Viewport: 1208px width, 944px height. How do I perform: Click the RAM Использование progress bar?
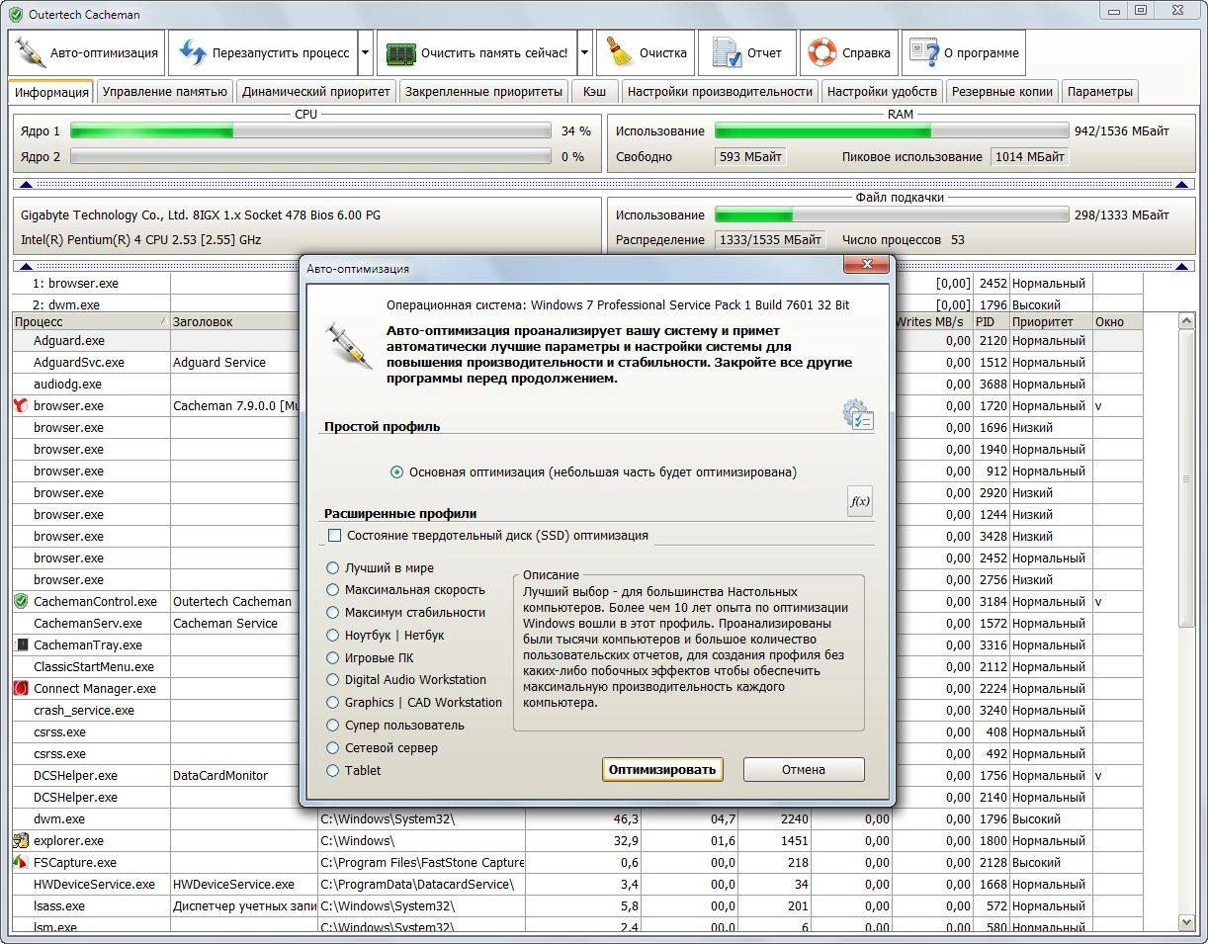tap(892, 130)
